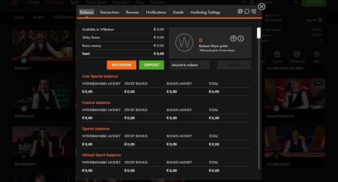Screen dimensions: 338x182
Task: Open the header balance dropdown arrow
Action: pos(296,2)
